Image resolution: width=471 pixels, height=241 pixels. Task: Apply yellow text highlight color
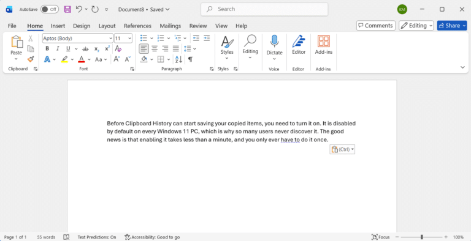(64, 59)
